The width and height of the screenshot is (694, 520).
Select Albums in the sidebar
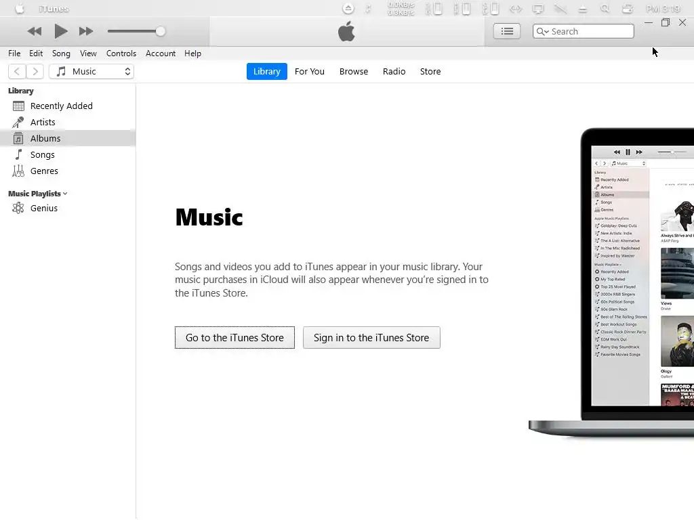pyautogui.click(x=68, y=138)
